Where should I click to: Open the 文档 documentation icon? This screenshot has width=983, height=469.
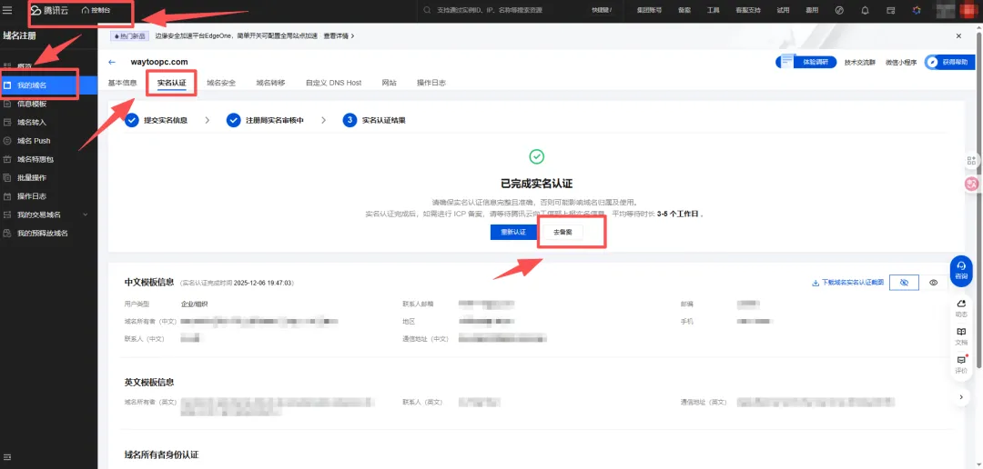(x=961, y=335)
